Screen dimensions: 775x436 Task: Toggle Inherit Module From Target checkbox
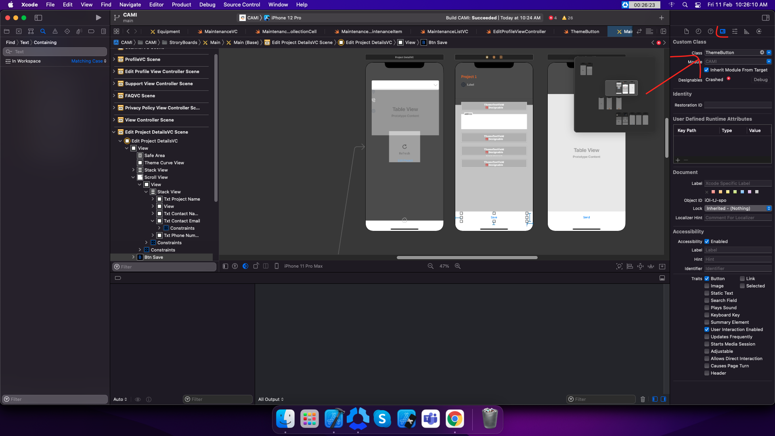[706, 70]
